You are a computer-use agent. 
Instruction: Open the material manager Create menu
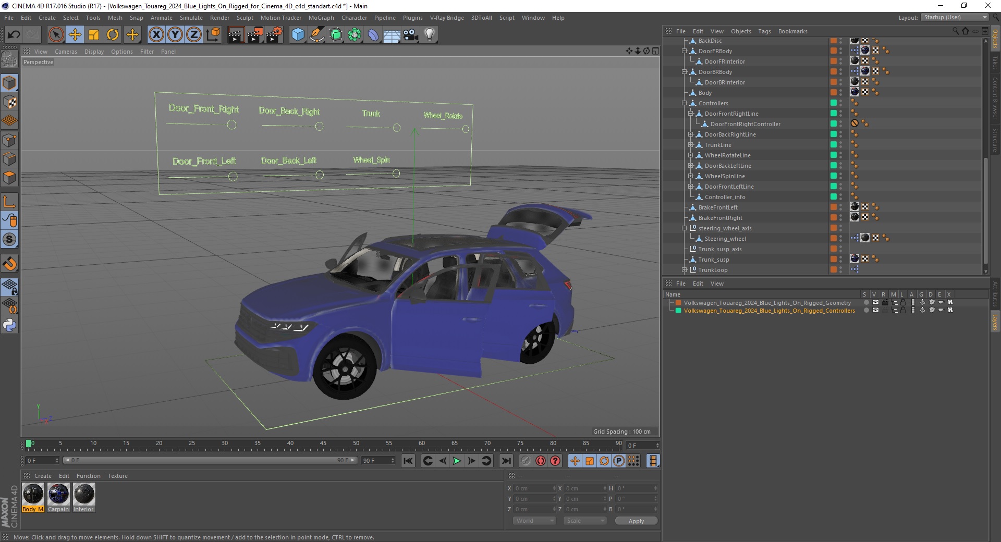pos(43,476)
